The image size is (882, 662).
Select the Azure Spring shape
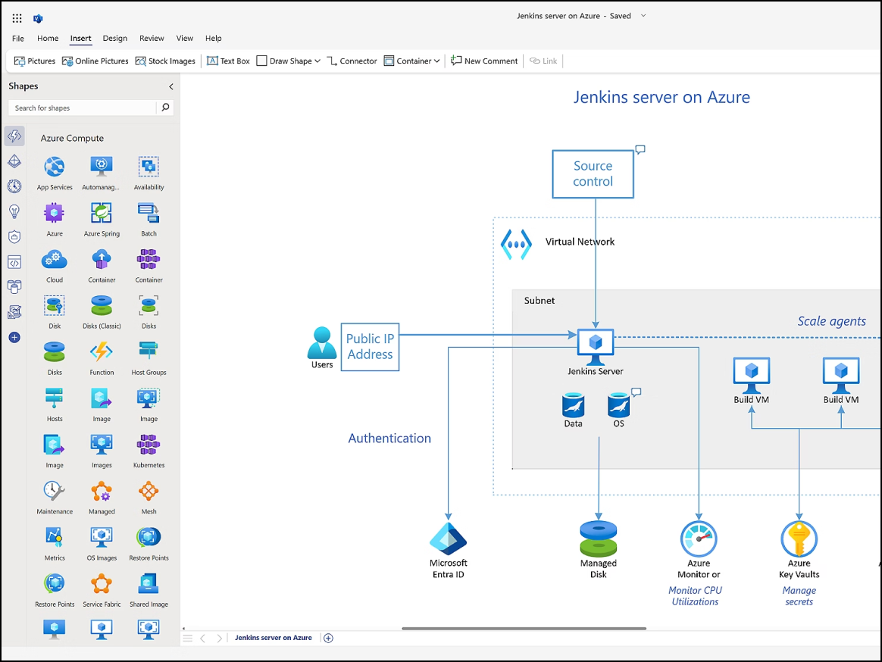coord(102,220)
